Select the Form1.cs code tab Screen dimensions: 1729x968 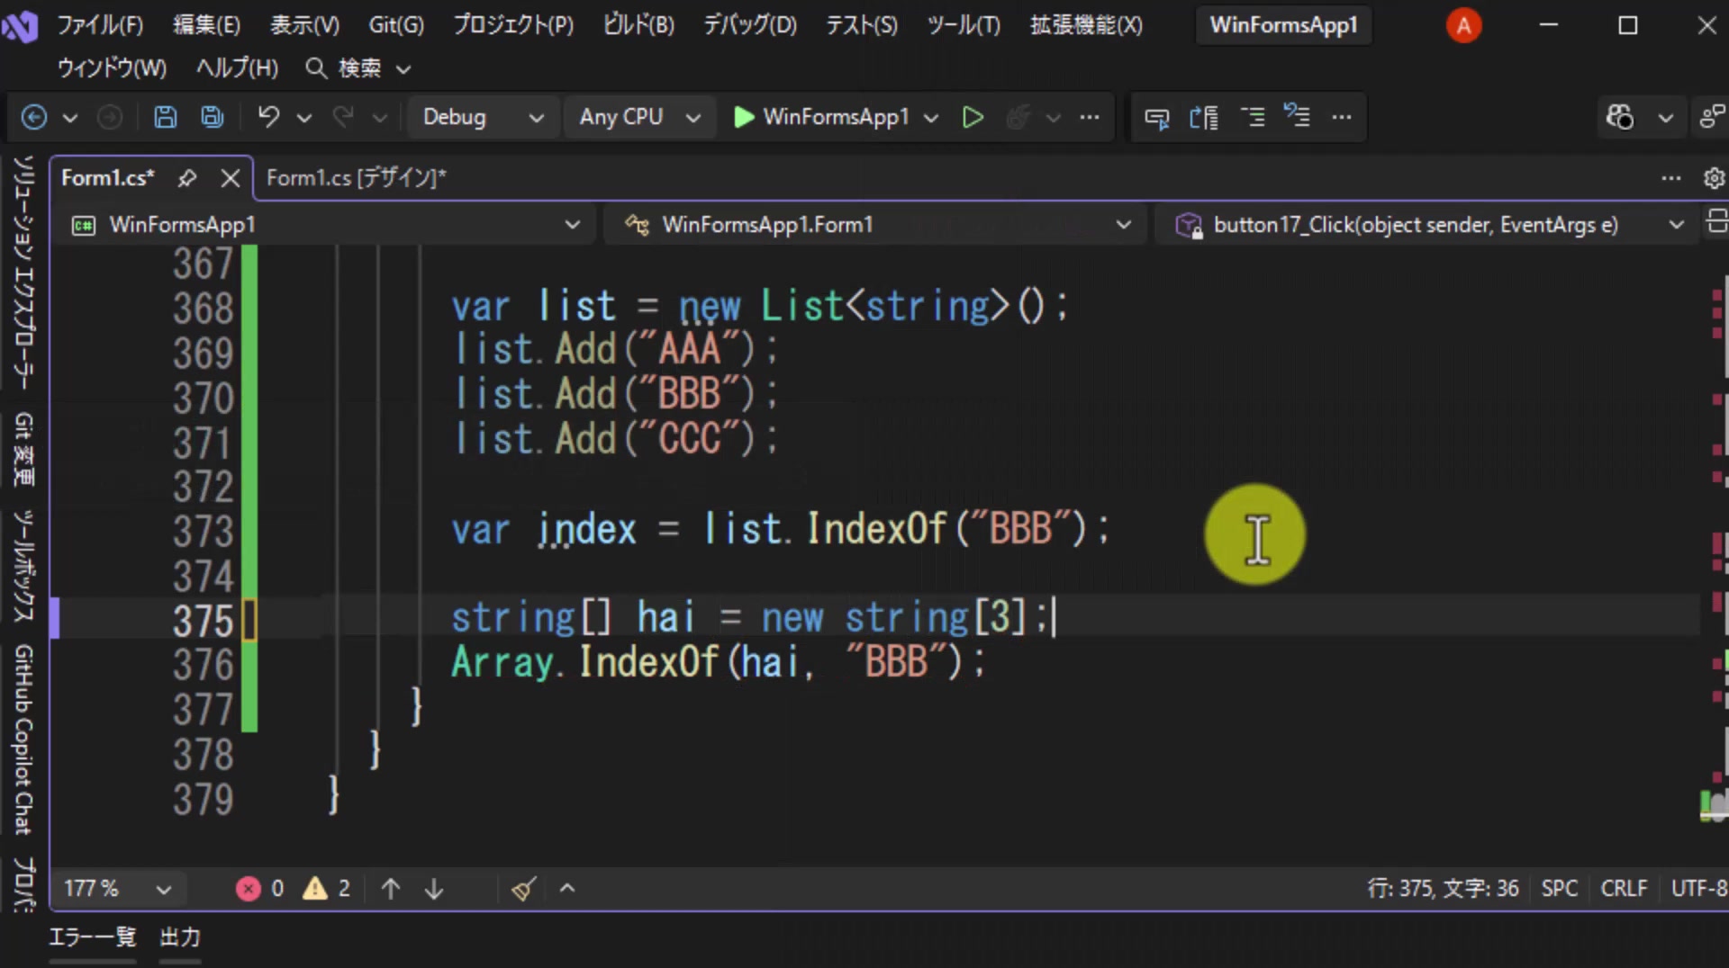[x=107, y=178]
